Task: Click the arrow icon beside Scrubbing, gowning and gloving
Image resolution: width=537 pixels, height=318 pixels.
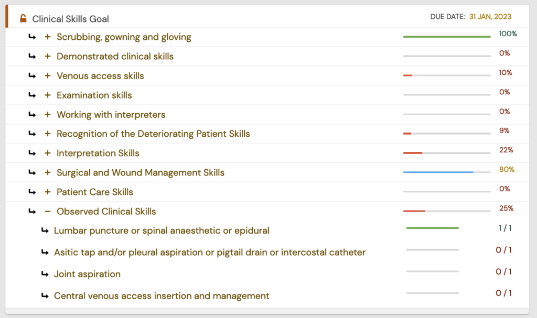Action: click(33, 37)
